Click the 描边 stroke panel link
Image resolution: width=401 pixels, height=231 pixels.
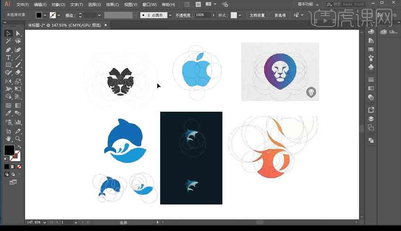69,15
